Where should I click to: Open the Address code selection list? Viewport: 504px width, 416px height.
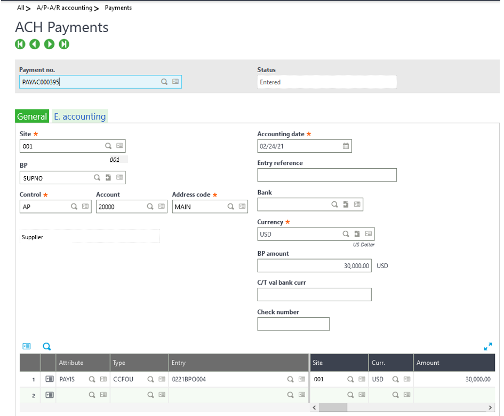click(x=242, y=207)
